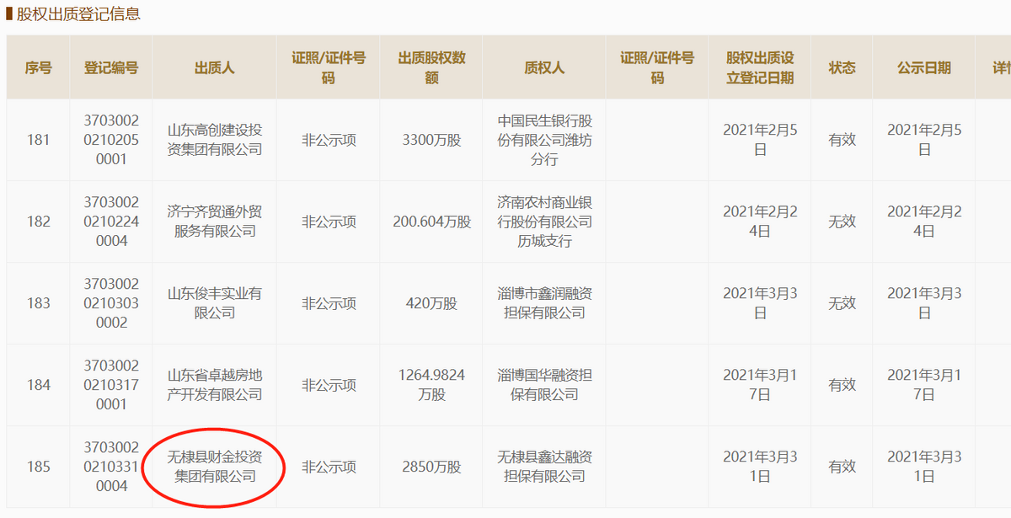The width and height of the screenshot is (1011, 518).
Task: Click the 出质人 column header
Action: pos(215,68)
